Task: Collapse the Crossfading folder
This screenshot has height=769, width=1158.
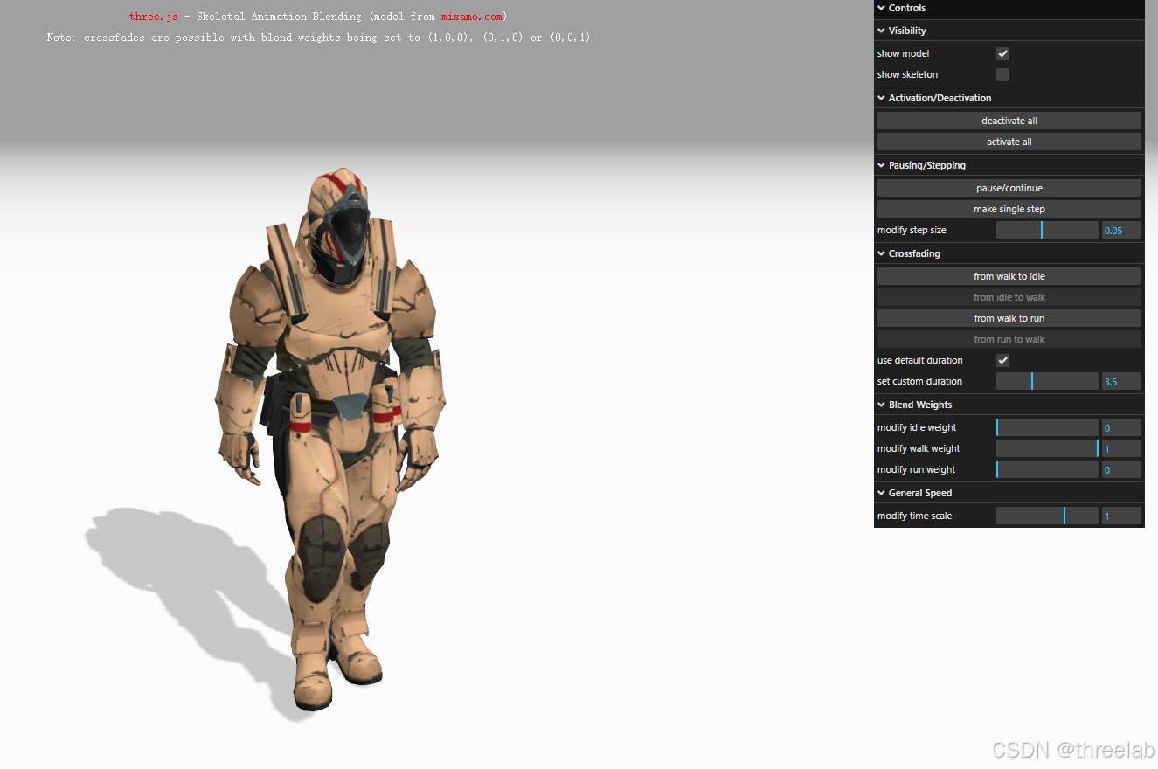Action: 1009,253
